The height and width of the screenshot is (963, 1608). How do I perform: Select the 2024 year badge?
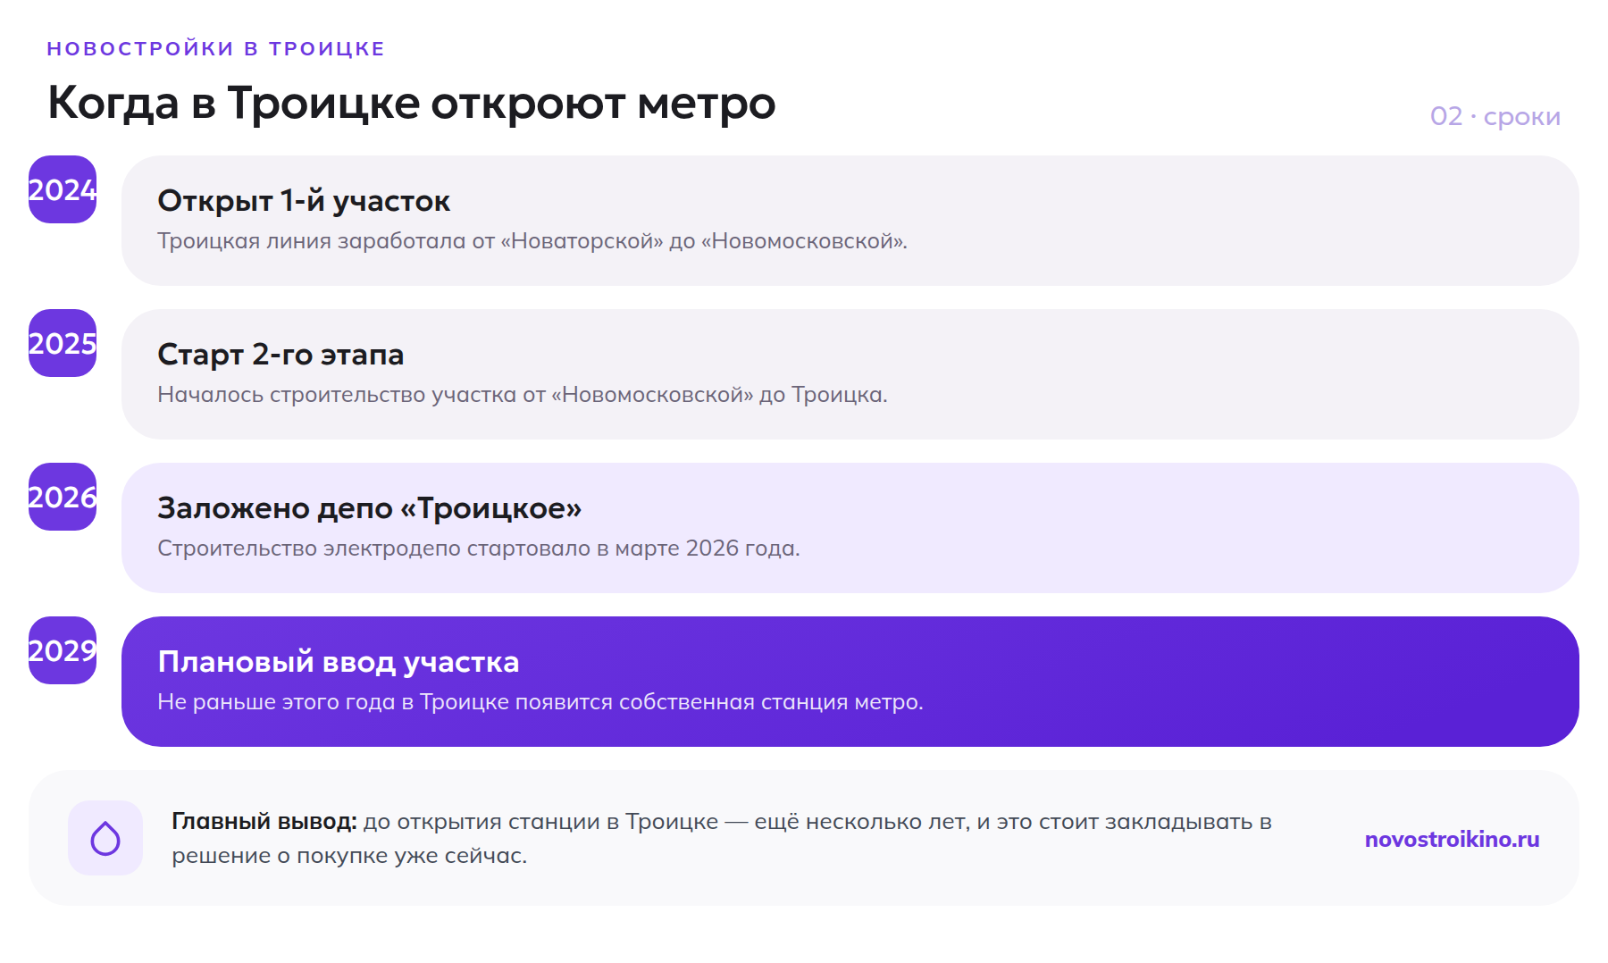tap(63, 189)
